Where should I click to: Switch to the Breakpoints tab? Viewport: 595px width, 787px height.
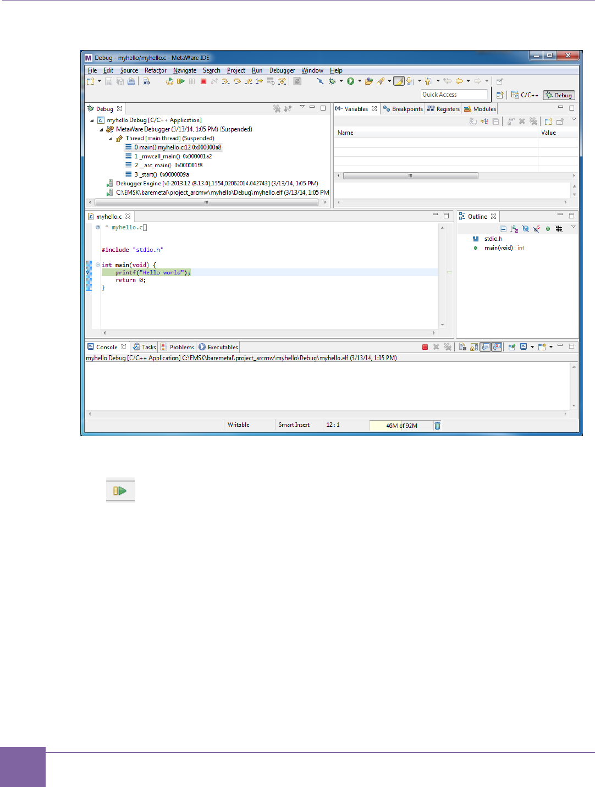pos(403,109)
